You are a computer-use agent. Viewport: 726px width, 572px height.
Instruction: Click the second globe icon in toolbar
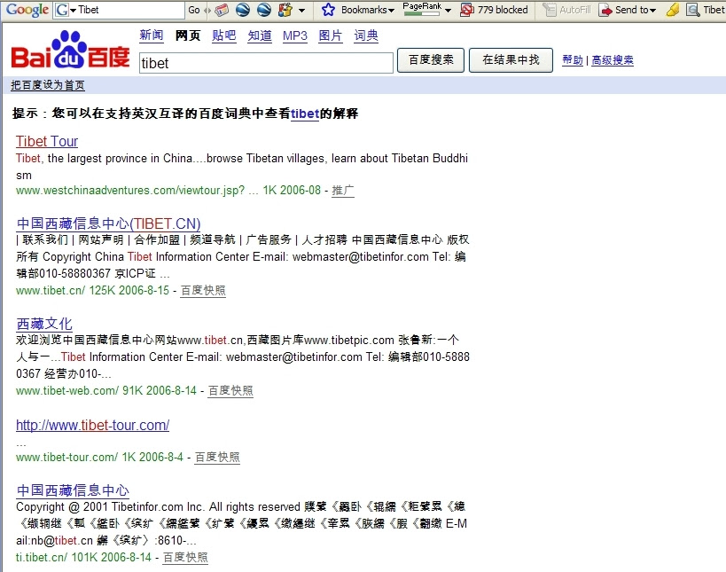[264, 10]
